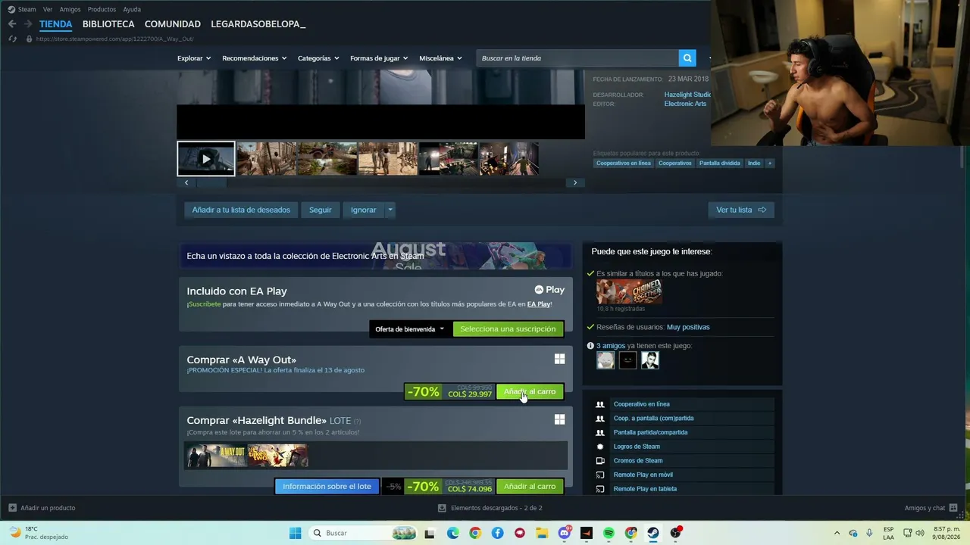Viewport: 970px width, 545px height.
Task: Expand the Explorar dropdown menu
Action: pos(194,58)
